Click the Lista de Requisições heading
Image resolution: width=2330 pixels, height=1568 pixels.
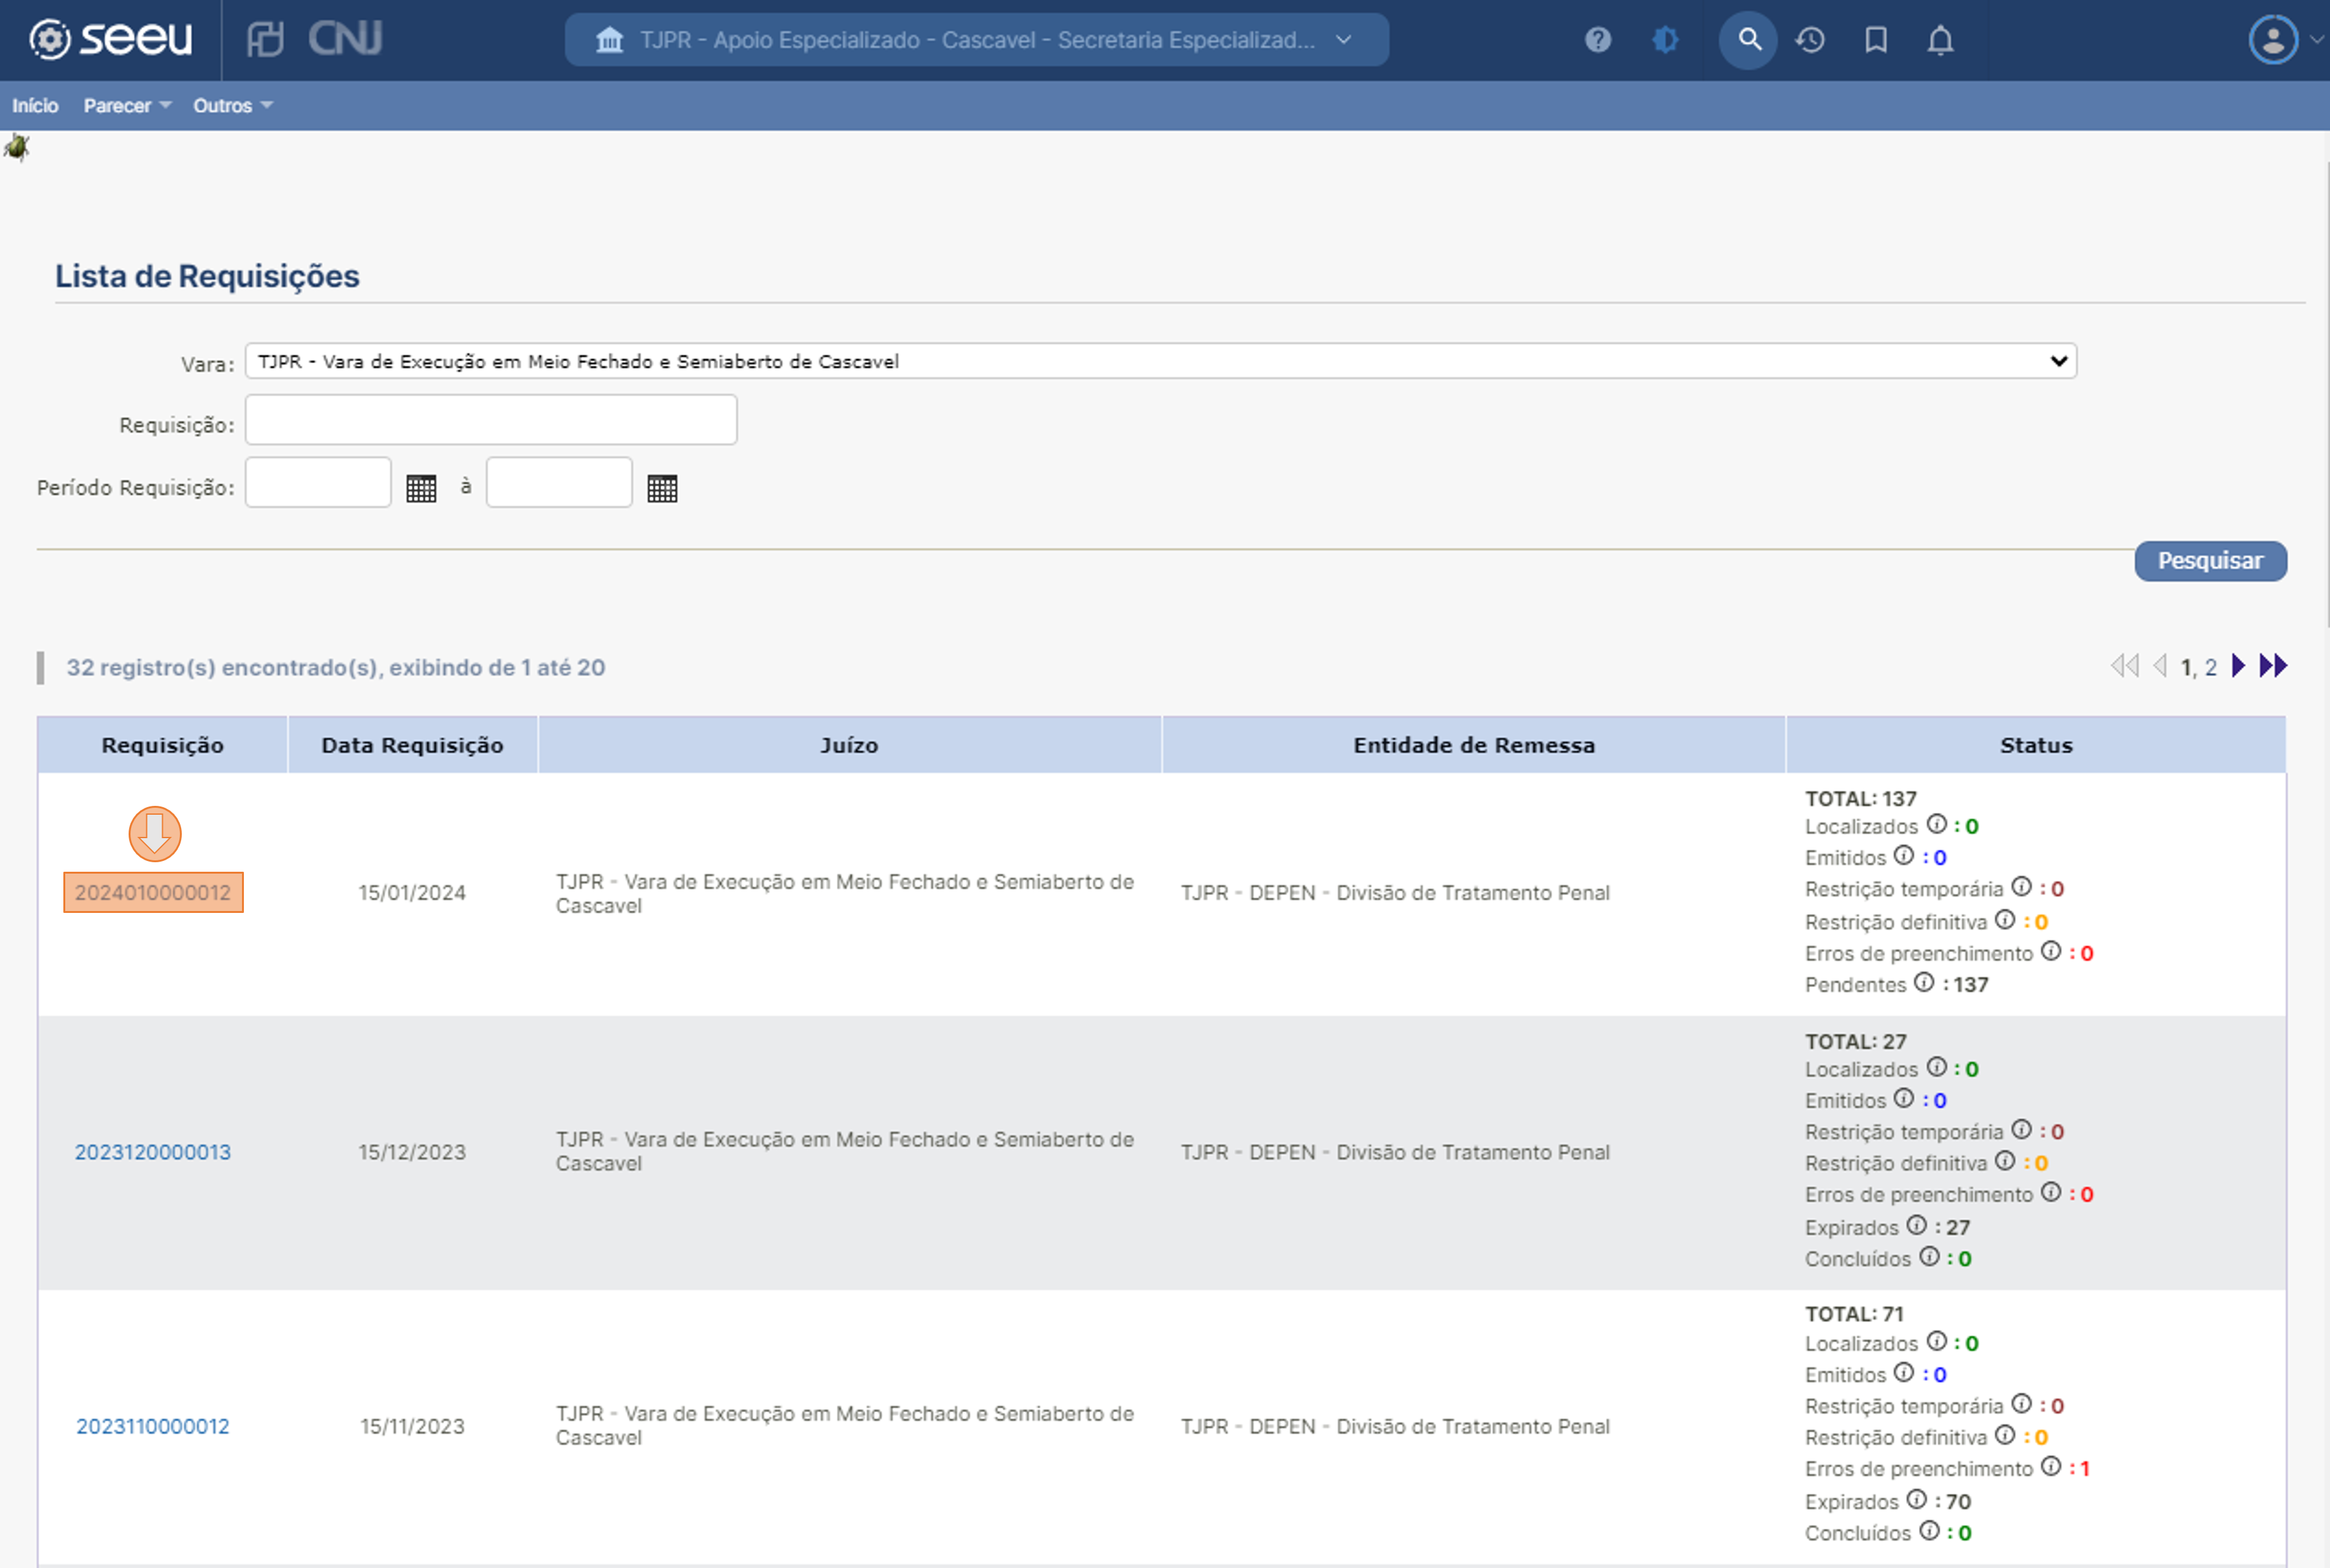[207, 276]
